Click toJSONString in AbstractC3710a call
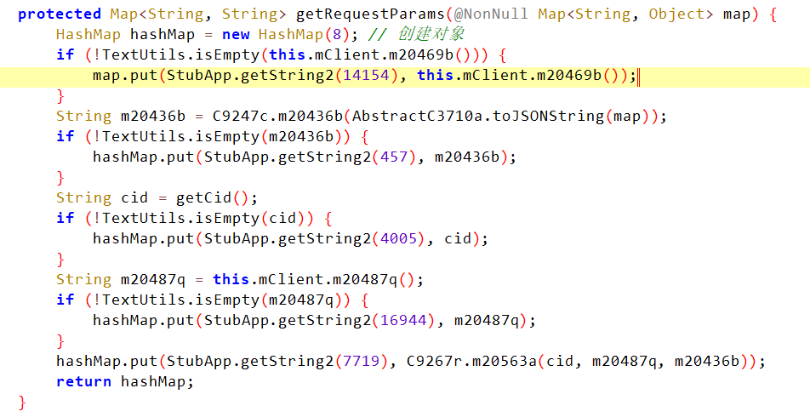The height and width of the screenshot is (417, 810). click(548, 117)
